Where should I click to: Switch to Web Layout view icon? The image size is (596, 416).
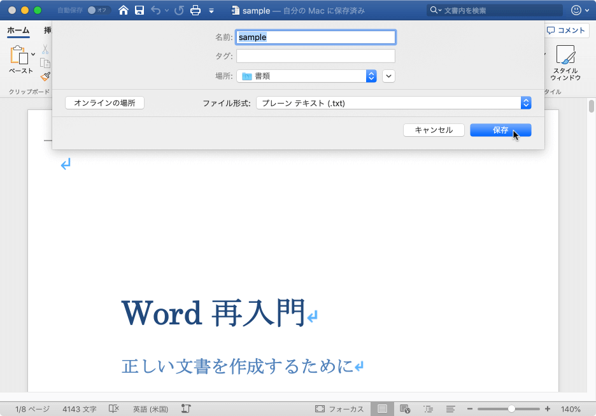tap(405, 409)
